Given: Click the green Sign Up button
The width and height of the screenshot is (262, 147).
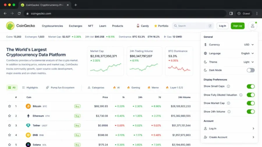Looking at the screenshot, I should (238, 26).
